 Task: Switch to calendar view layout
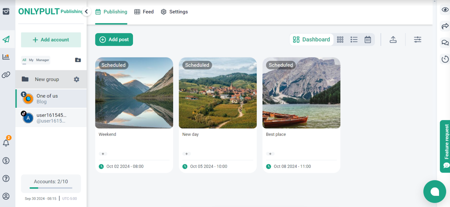[368, 40]
